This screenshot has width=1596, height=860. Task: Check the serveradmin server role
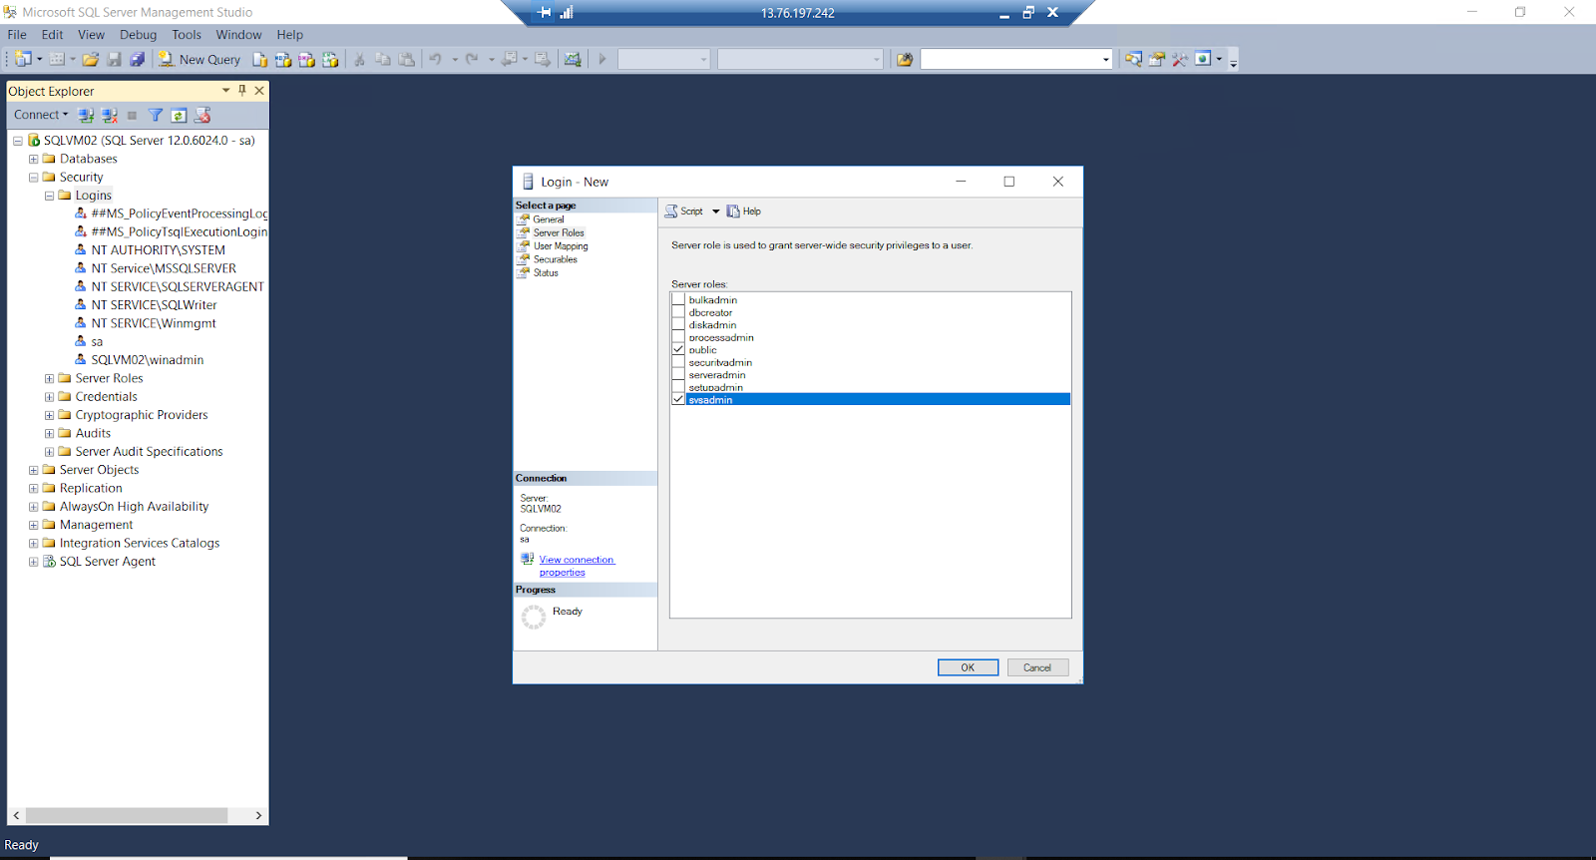tap(678, 374)
